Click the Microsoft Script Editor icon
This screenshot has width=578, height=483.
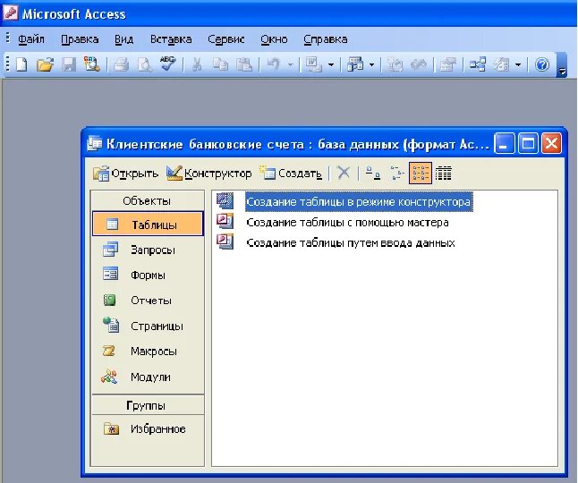(419, 64)
